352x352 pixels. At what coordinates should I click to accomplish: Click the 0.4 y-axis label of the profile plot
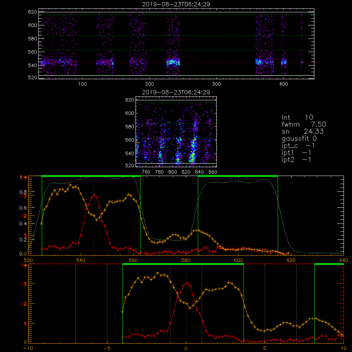click(x=23, y=224)
